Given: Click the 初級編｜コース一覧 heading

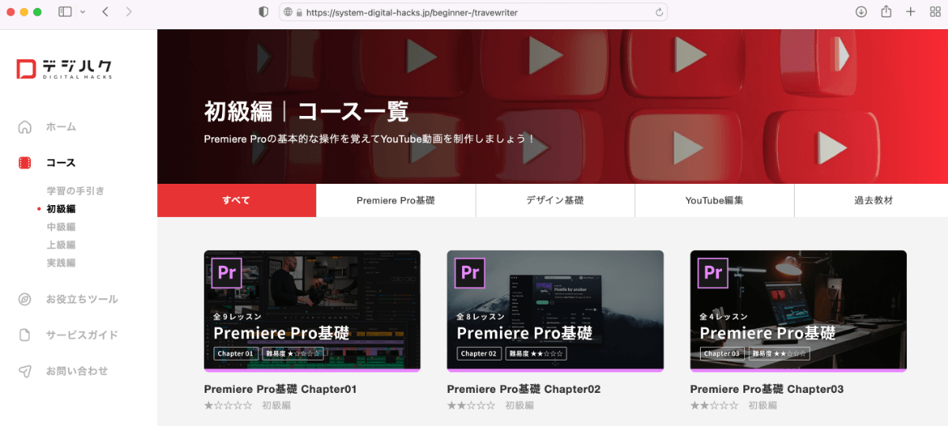Looking at the screenshot, I should click(x=307, y=111).
